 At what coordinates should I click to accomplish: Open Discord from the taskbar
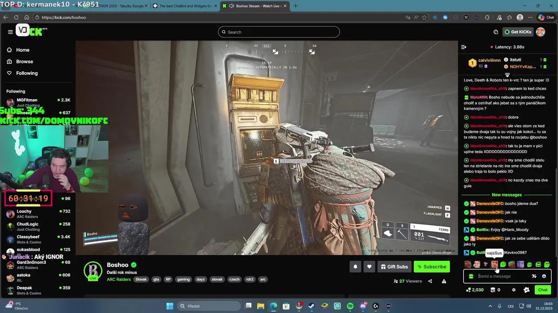tap(363, 306)
